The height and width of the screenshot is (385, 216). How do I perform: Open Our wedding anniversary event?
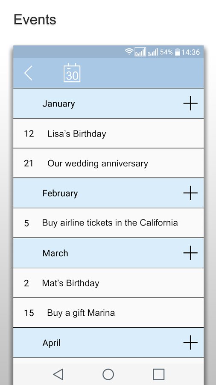point(108,163)
